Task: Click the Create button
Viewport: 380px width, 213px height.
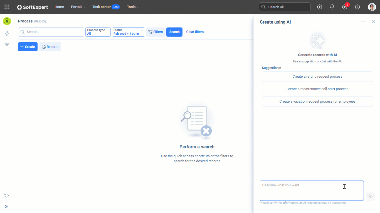Action: tap(28, 47)
